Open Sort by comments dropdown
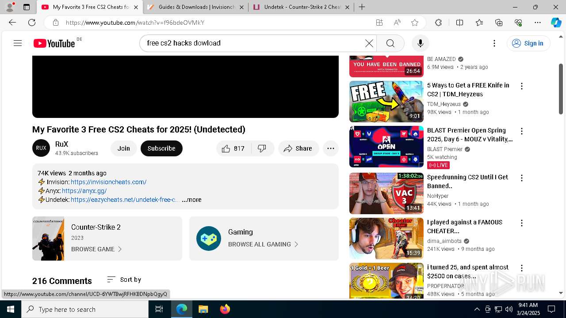The width and height of the screenshot is (566, 318). point(124,280)
